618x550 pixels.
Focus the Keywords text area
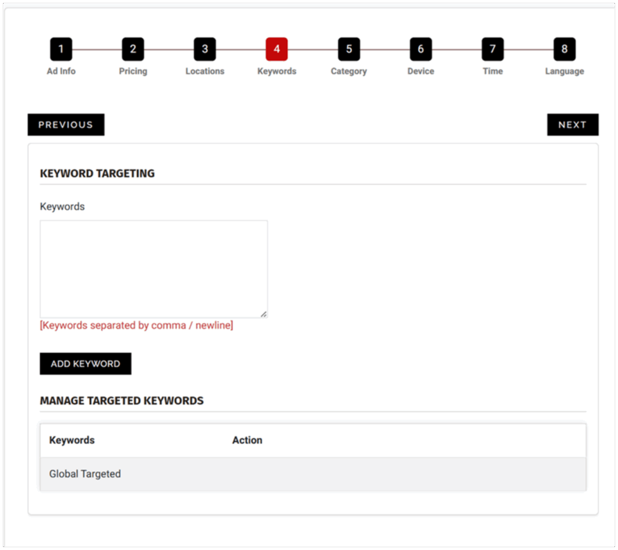(x=153, y=268)
